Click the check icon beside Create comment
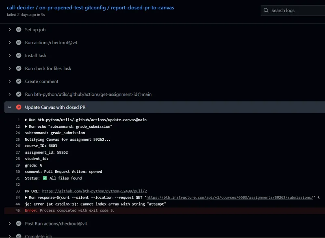This screenshot has width=325, height=238. point(19,81)
